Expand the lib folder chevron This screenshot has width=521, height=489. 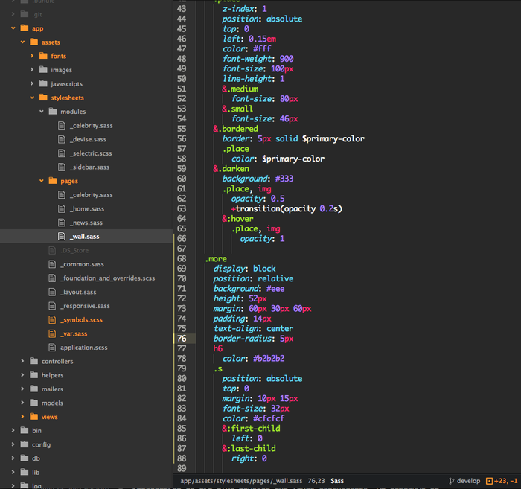[x=13, y=472]
